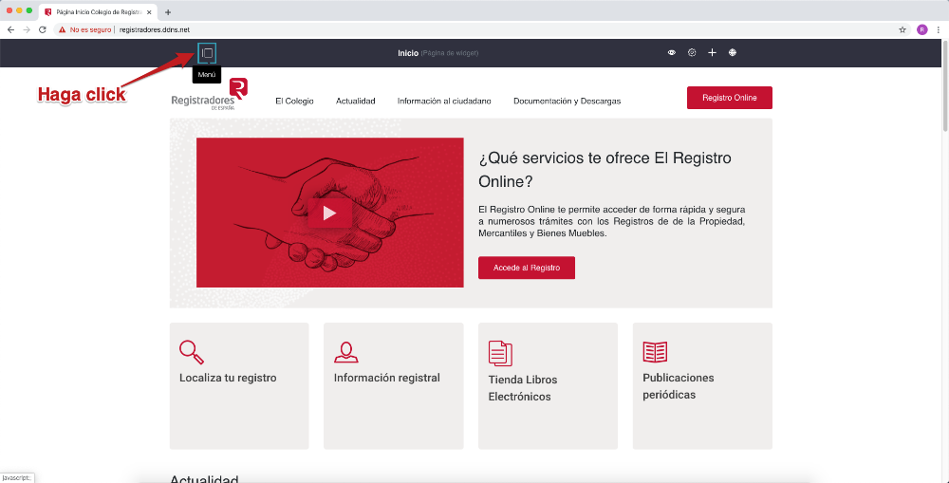This screenshot has height=483, width=949.
Task: Click the Accede al Registro button
Action: pyautogui.click(x=526, y=268)
